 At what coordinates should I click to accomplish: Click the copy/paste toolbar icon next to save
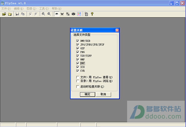23,14
